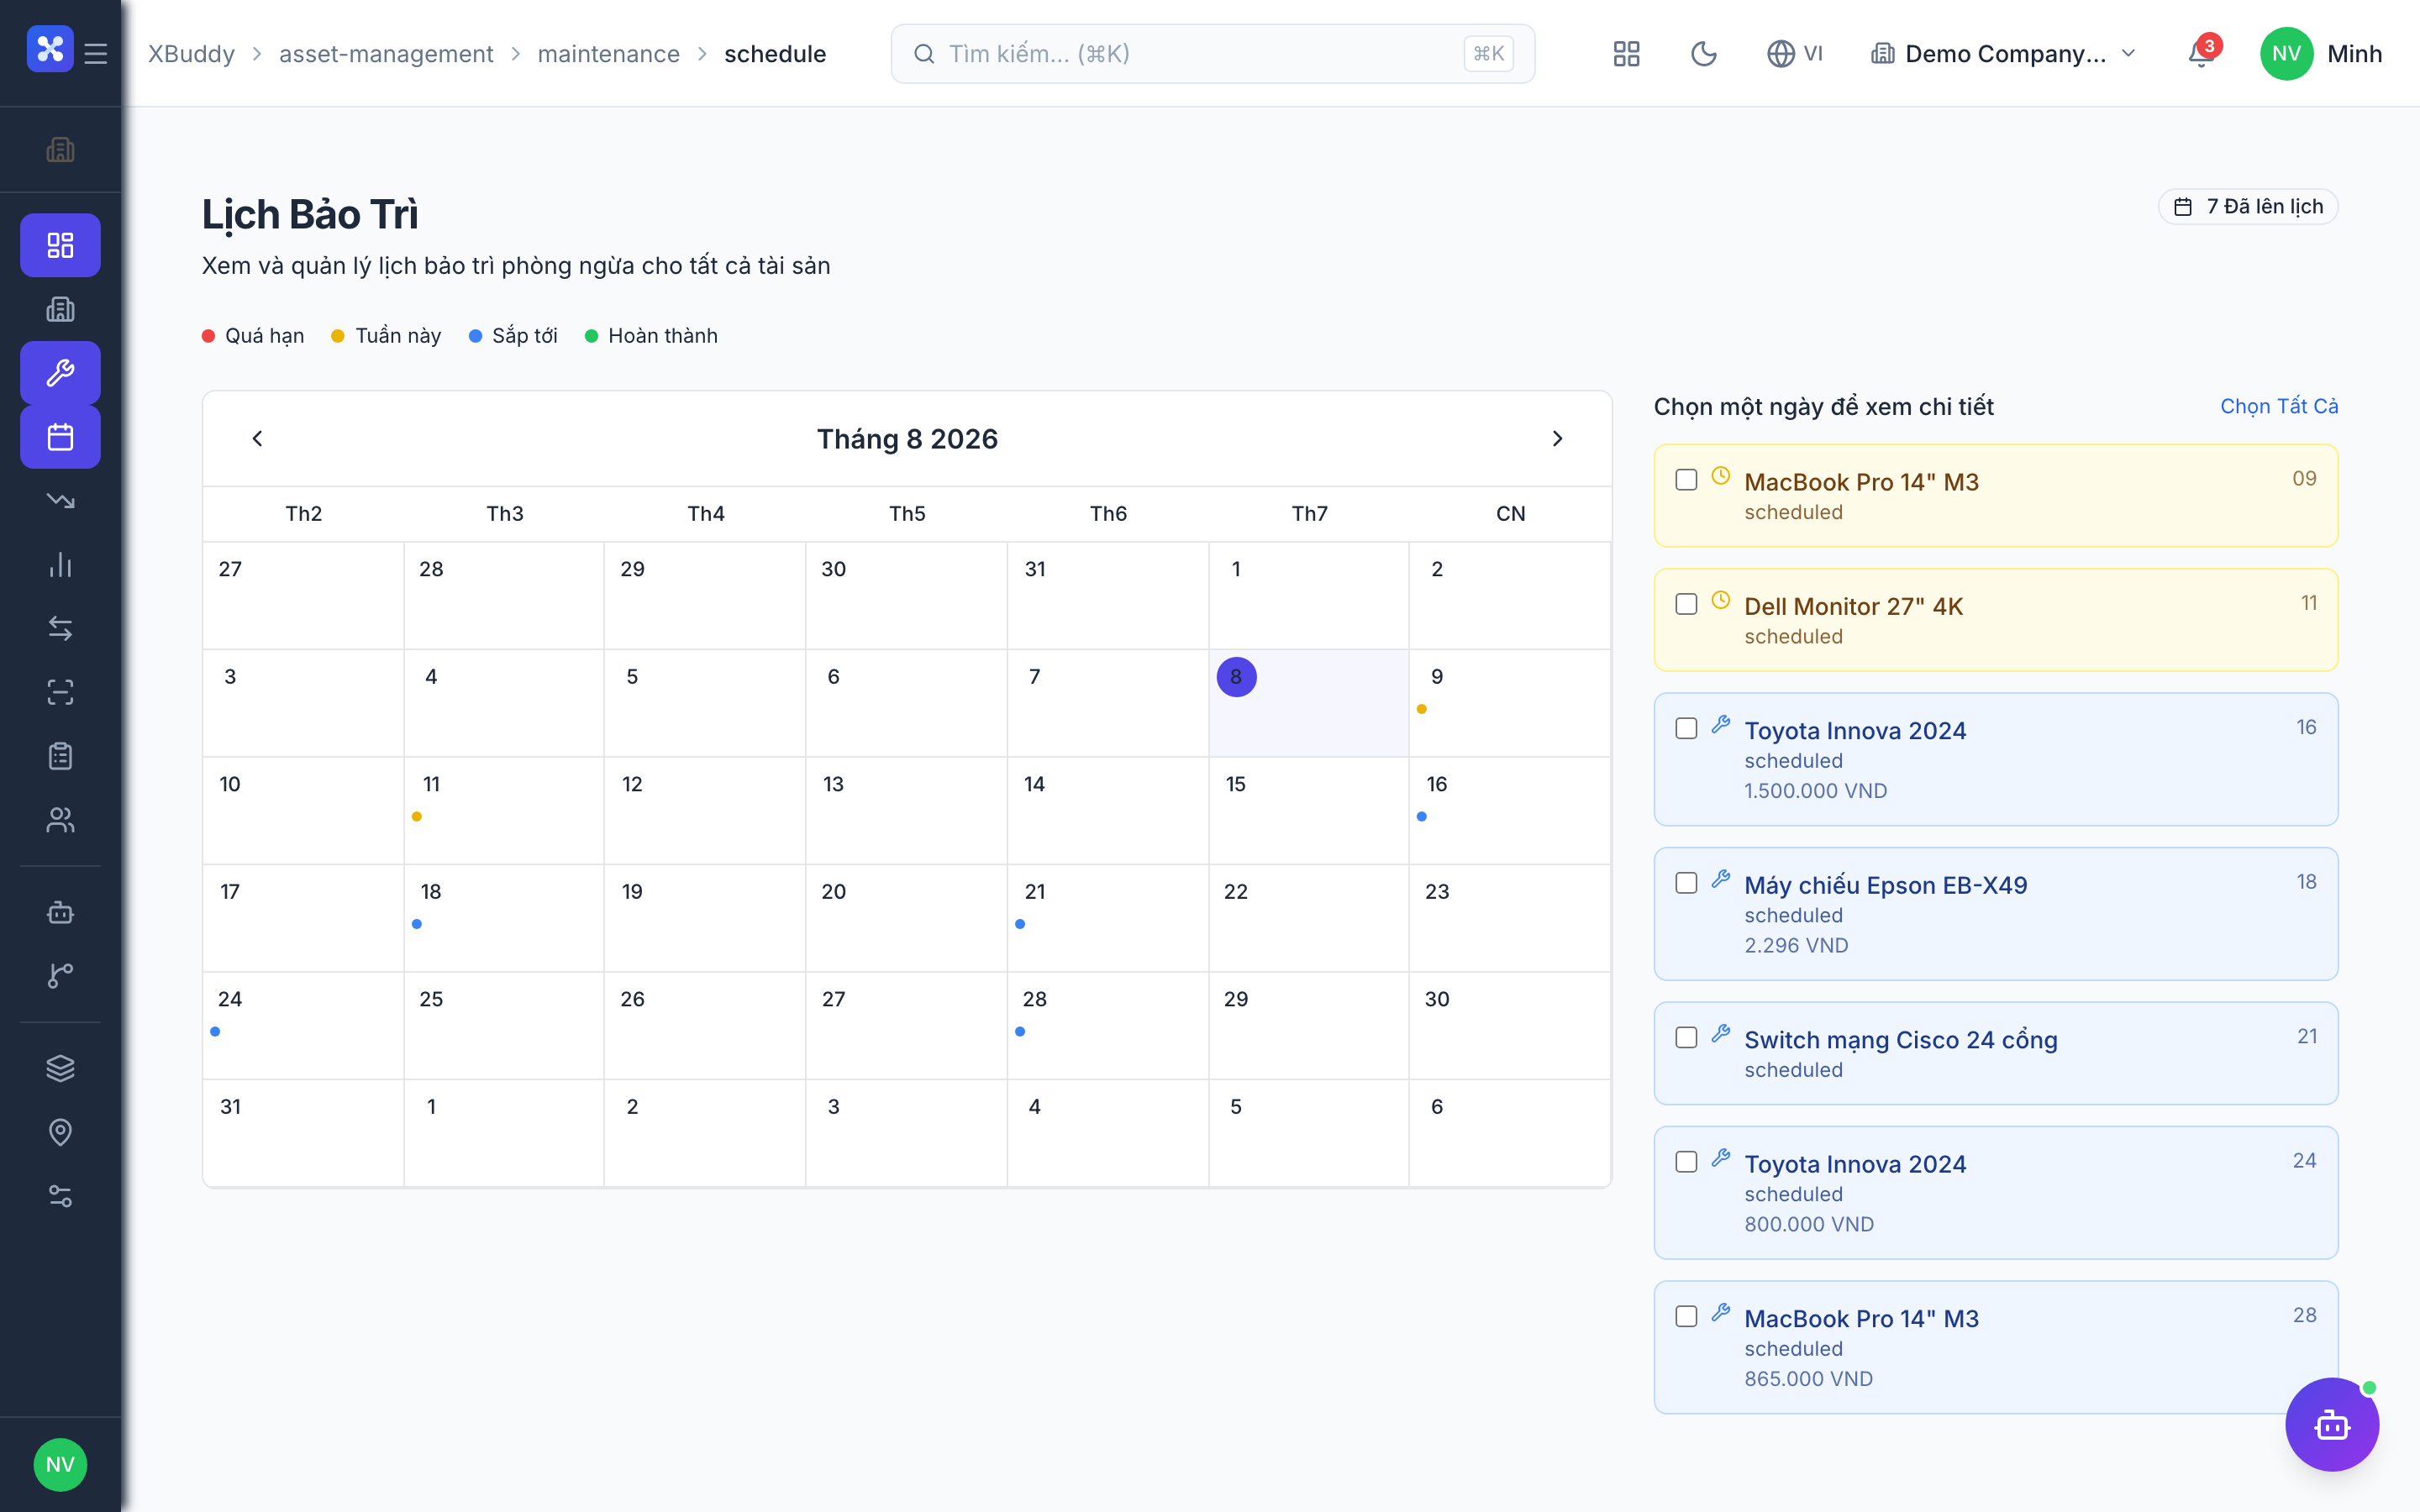Open the floating AI assistant robot button
The width and height of the screenshot is (2420, 1512).
2332,1425
